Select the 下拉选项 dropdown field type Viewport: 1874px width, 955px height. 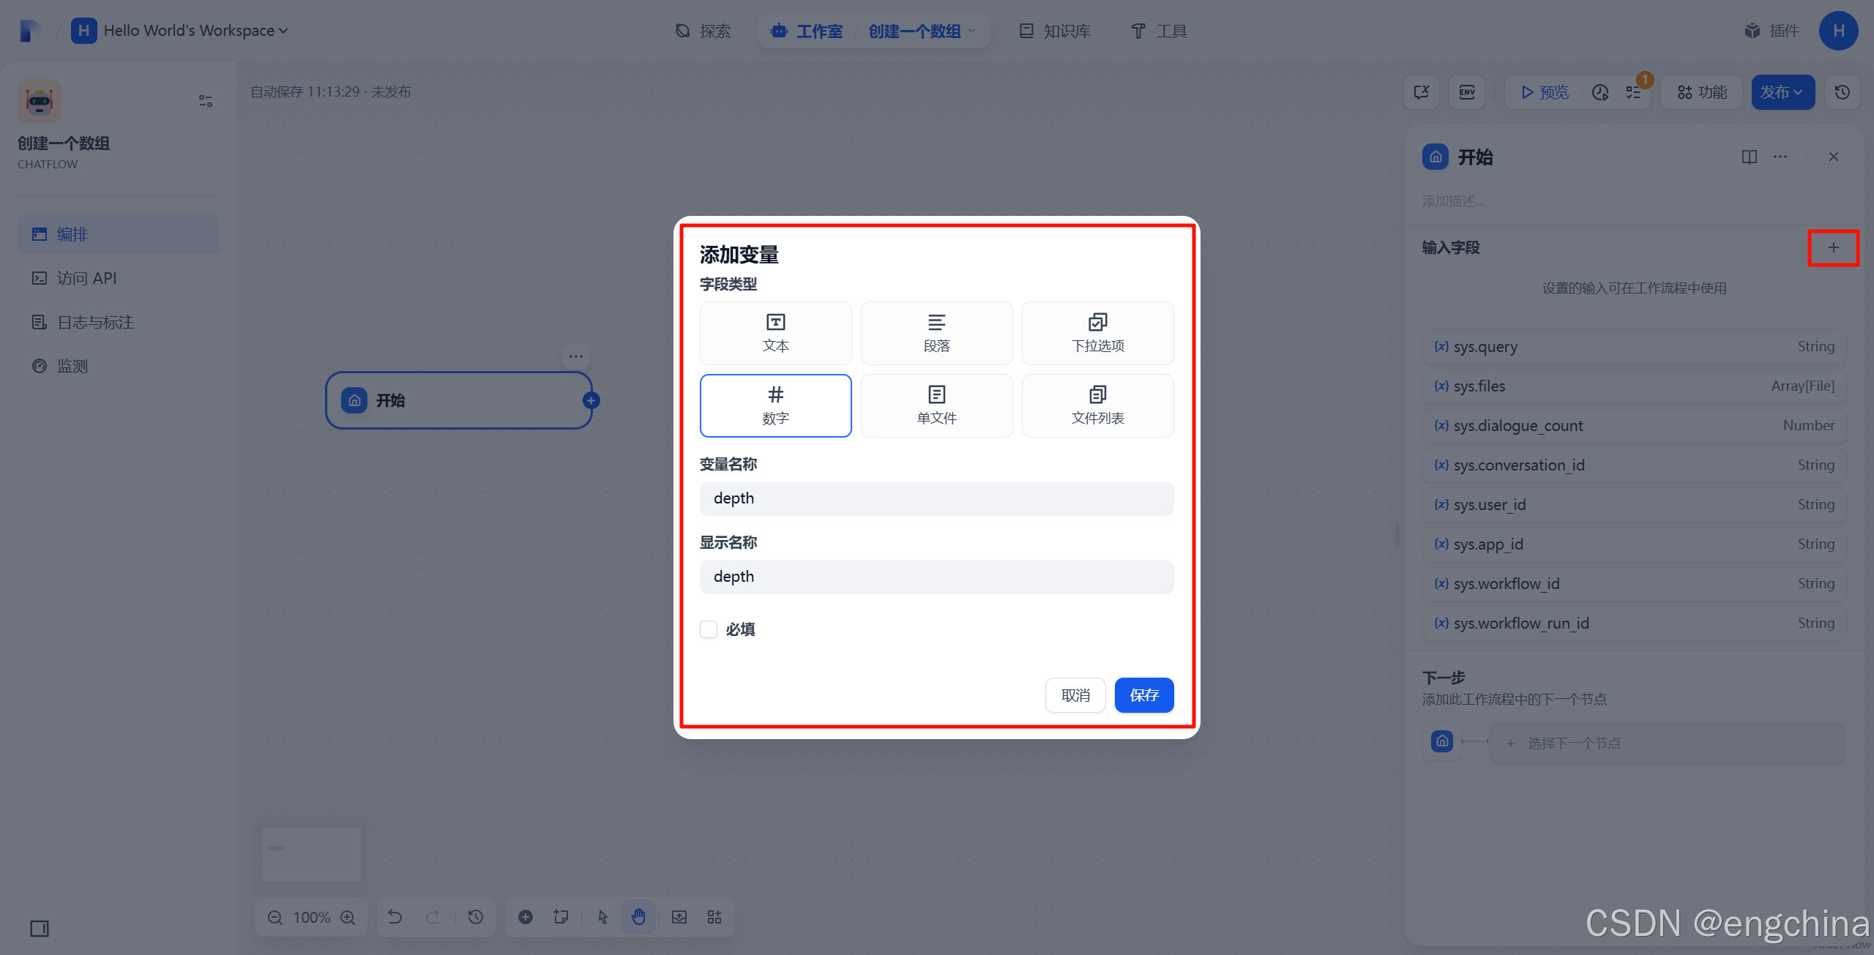[x=1097, y=333]
